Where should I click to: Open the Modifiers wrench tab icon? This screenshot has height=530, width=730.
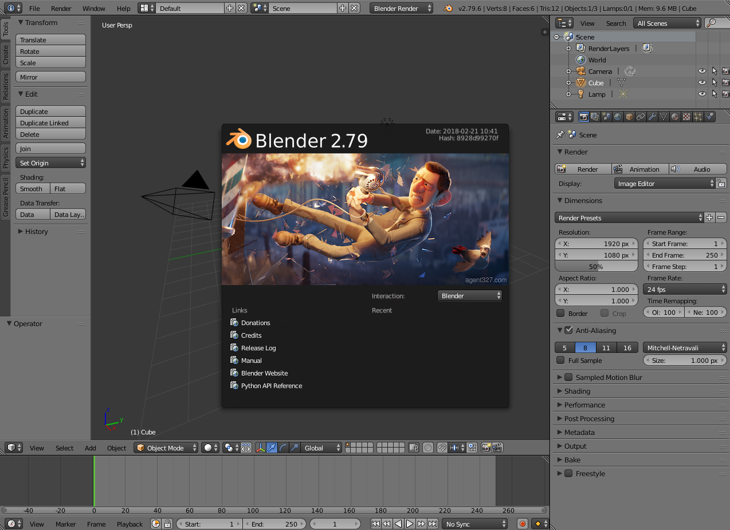tap(652, 117)
